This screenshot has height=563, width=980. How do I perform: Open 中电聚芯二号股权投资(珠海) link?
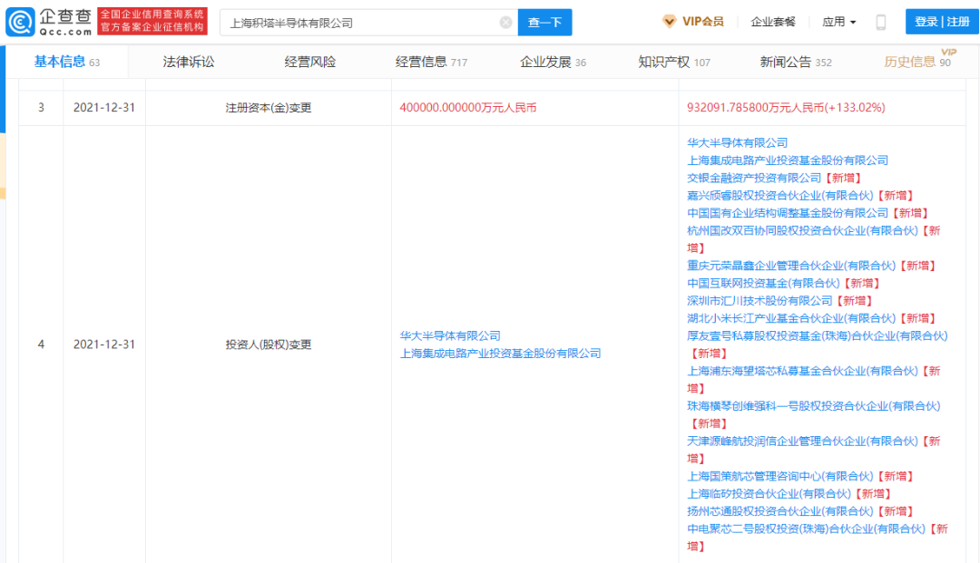tap(807, 529)
